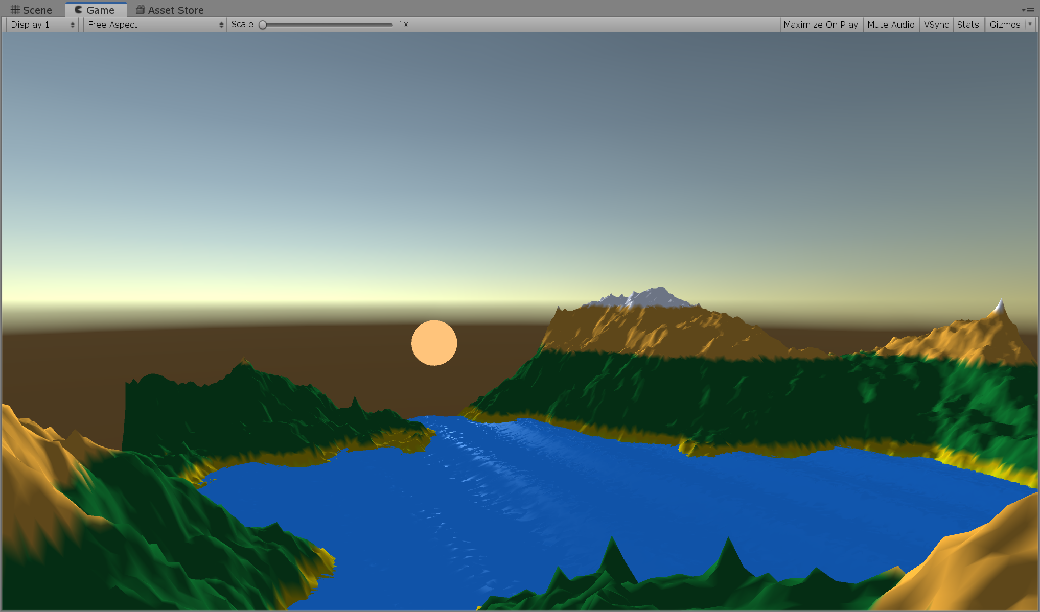Select the Game tab
This screenshot has height=612, width=1040.
click(96, 10)
